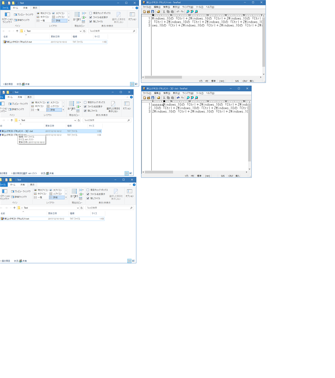Image resolution: width=335 pixels, height=378 pixels.
Task: Click up-arrow navigation icon in two-file Explorer window
Action: coord(11,120)
